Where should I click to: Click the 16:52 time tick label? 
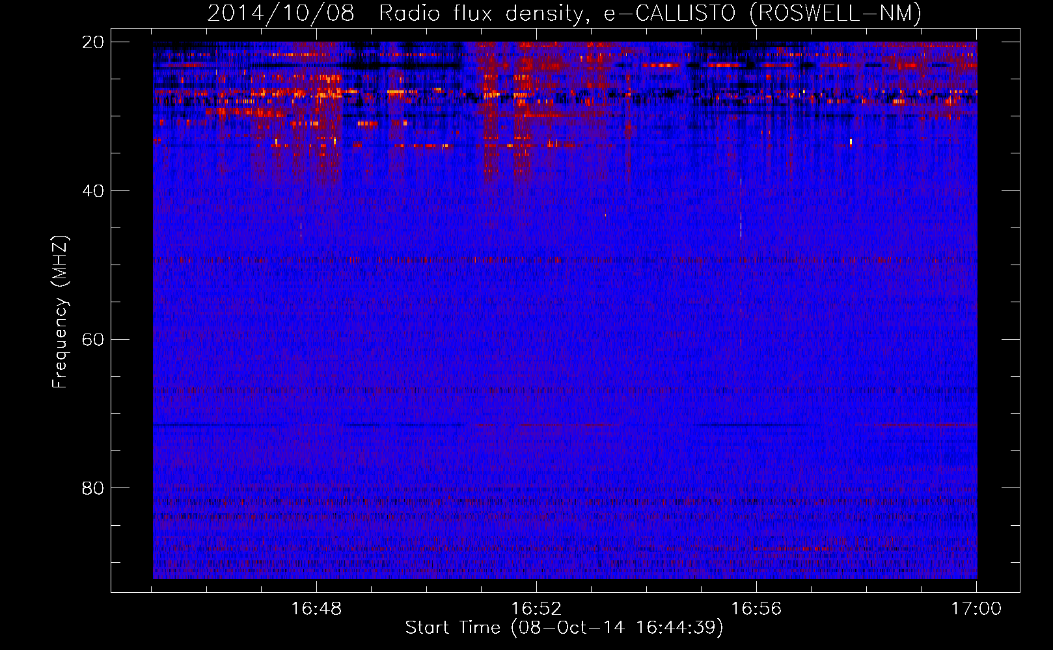coord(536,608)
